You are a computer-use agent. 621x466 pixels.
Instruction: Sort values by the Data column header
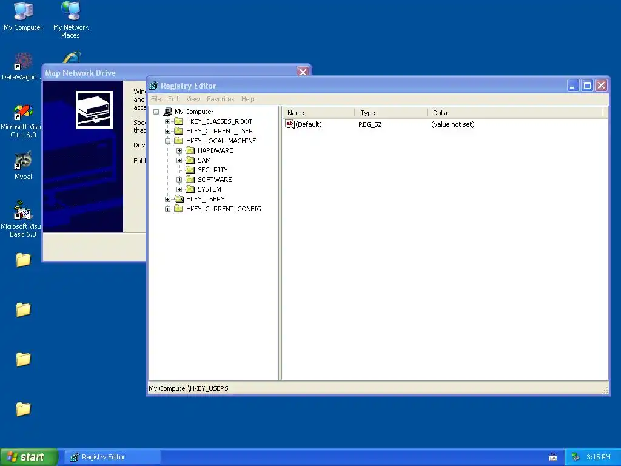[x=514, y=112]
